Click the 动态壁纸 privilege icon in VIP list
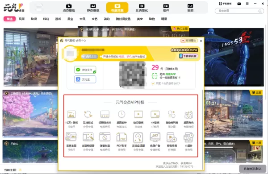Viewport: 268px width, 174px height. 138,114
